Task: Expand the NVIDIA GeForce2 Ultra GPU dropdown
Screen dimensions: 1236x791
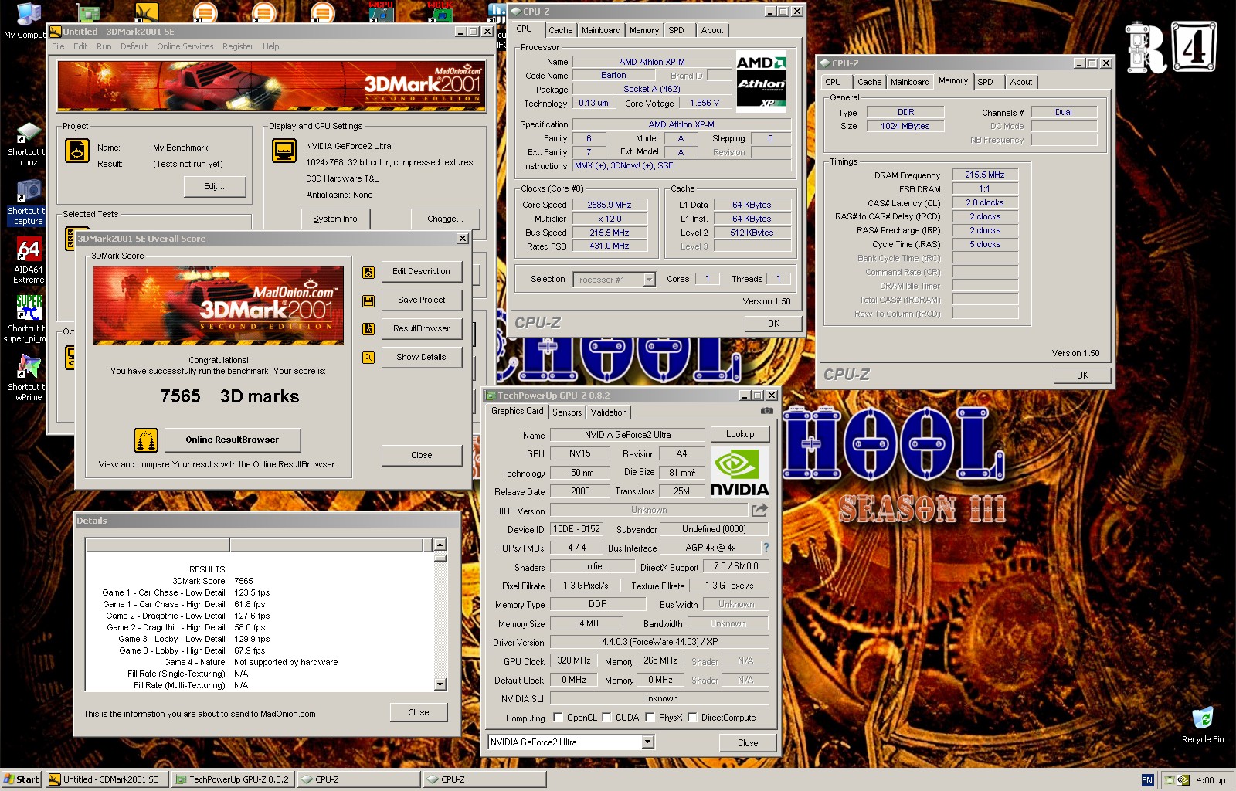Action: (x=647, y=742)
